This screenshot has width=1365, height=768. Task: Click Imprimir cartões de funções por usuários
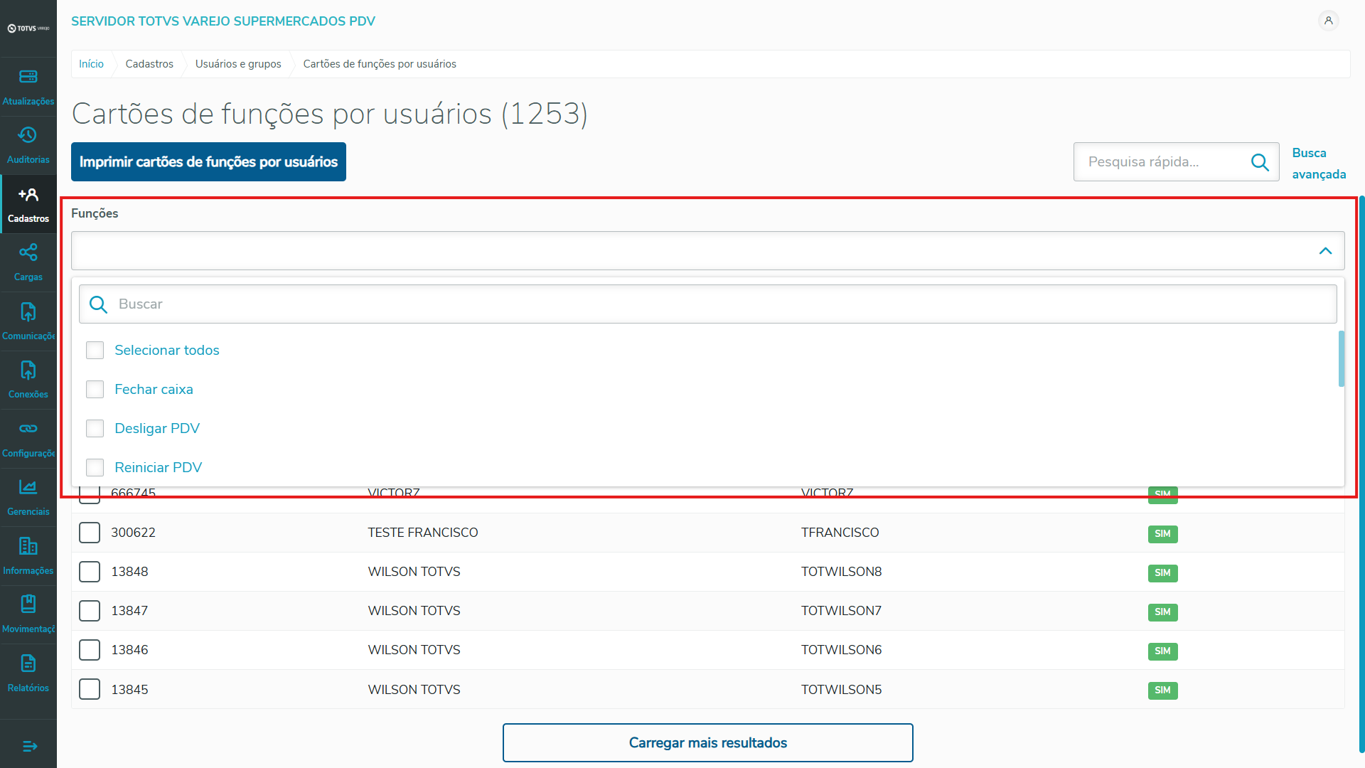[208, 162]
